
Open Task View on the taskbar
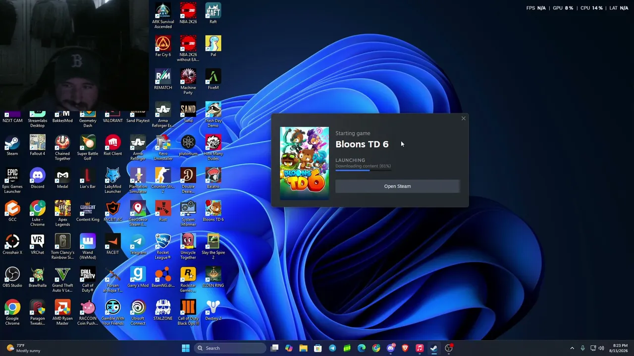click(x=274, y=348)
